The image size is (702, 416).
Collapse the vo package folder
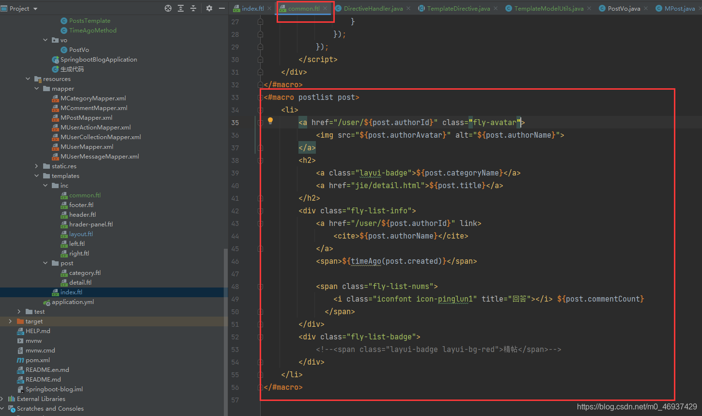click(x=46, y=40)
